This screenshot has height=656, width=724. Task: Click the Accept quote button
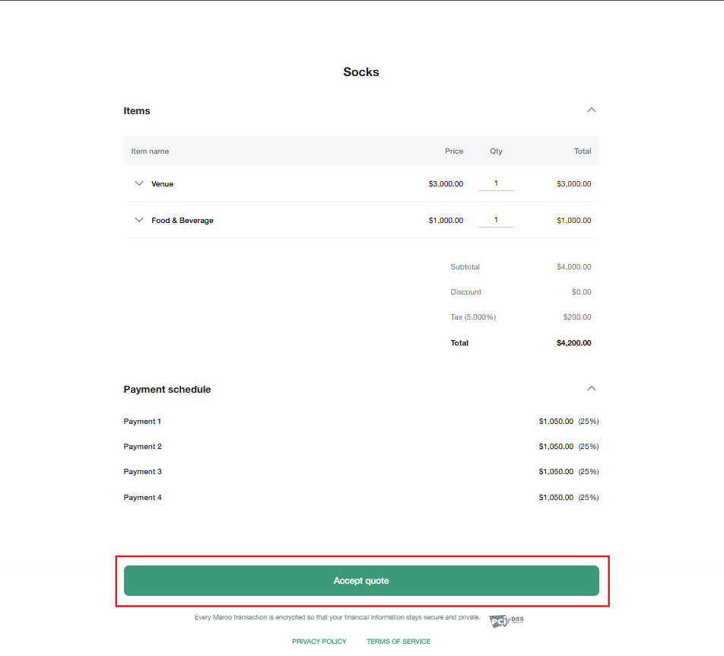coord(361,581)
